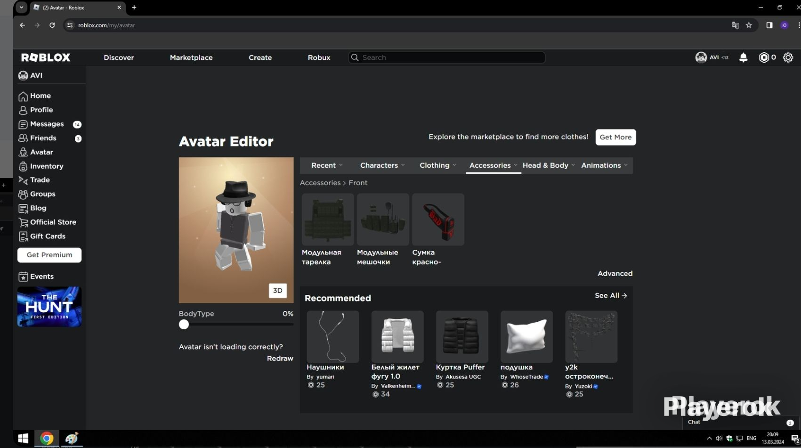Open the Chrome tab search dropdown

(21, 8)
